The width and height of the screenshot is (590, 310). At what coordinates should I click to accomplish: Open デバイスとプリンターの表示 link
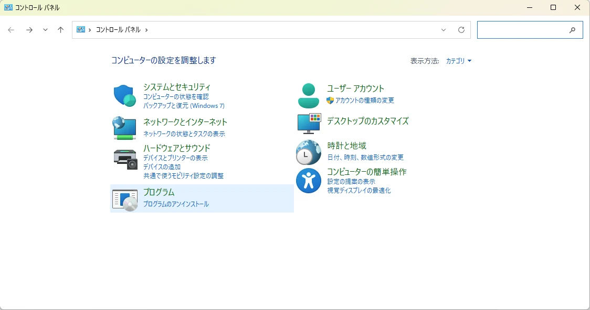coord(175,158)
